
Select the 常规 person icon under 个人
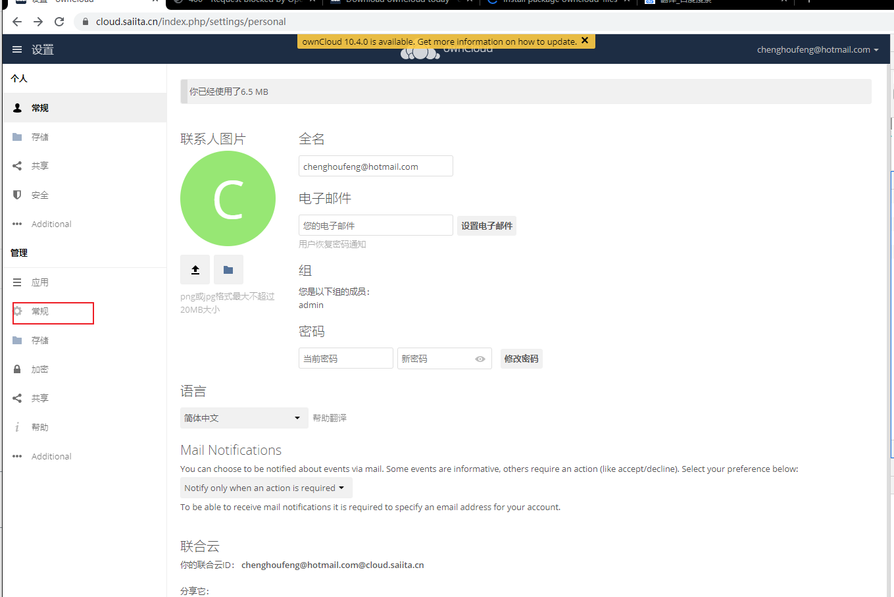(16, 107)
